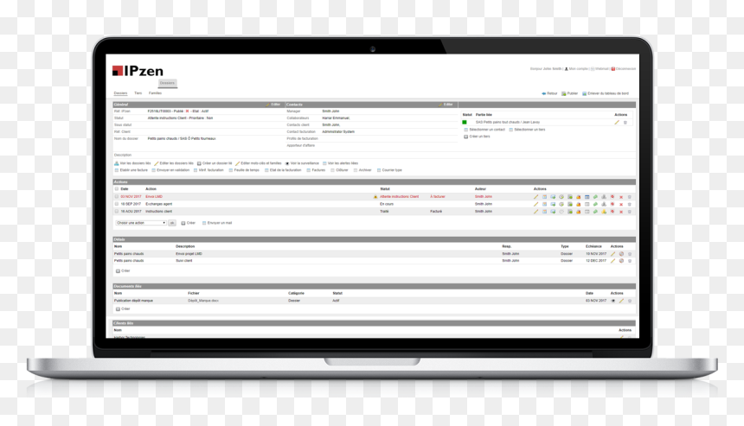The height and width of the screenshot is (426, 744).
Task: Click Editer les dossiers liés
Action: pos(174,163)
